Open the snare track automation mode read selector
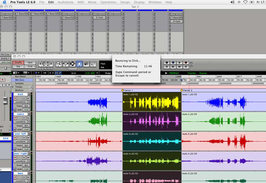 [26, 130]
